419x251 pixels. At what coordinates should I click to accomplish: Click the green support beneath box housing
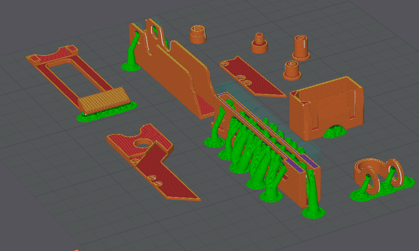[x=334, y=132]
